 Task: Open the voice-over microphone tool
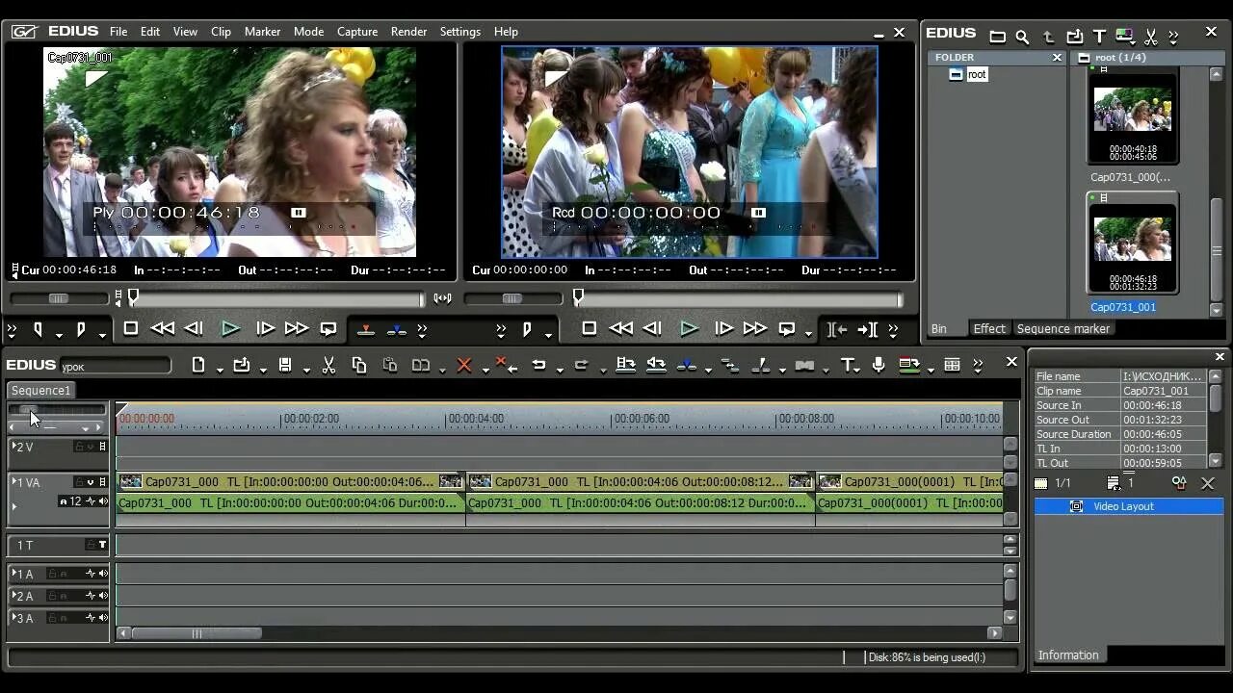[x=879, y=366]
